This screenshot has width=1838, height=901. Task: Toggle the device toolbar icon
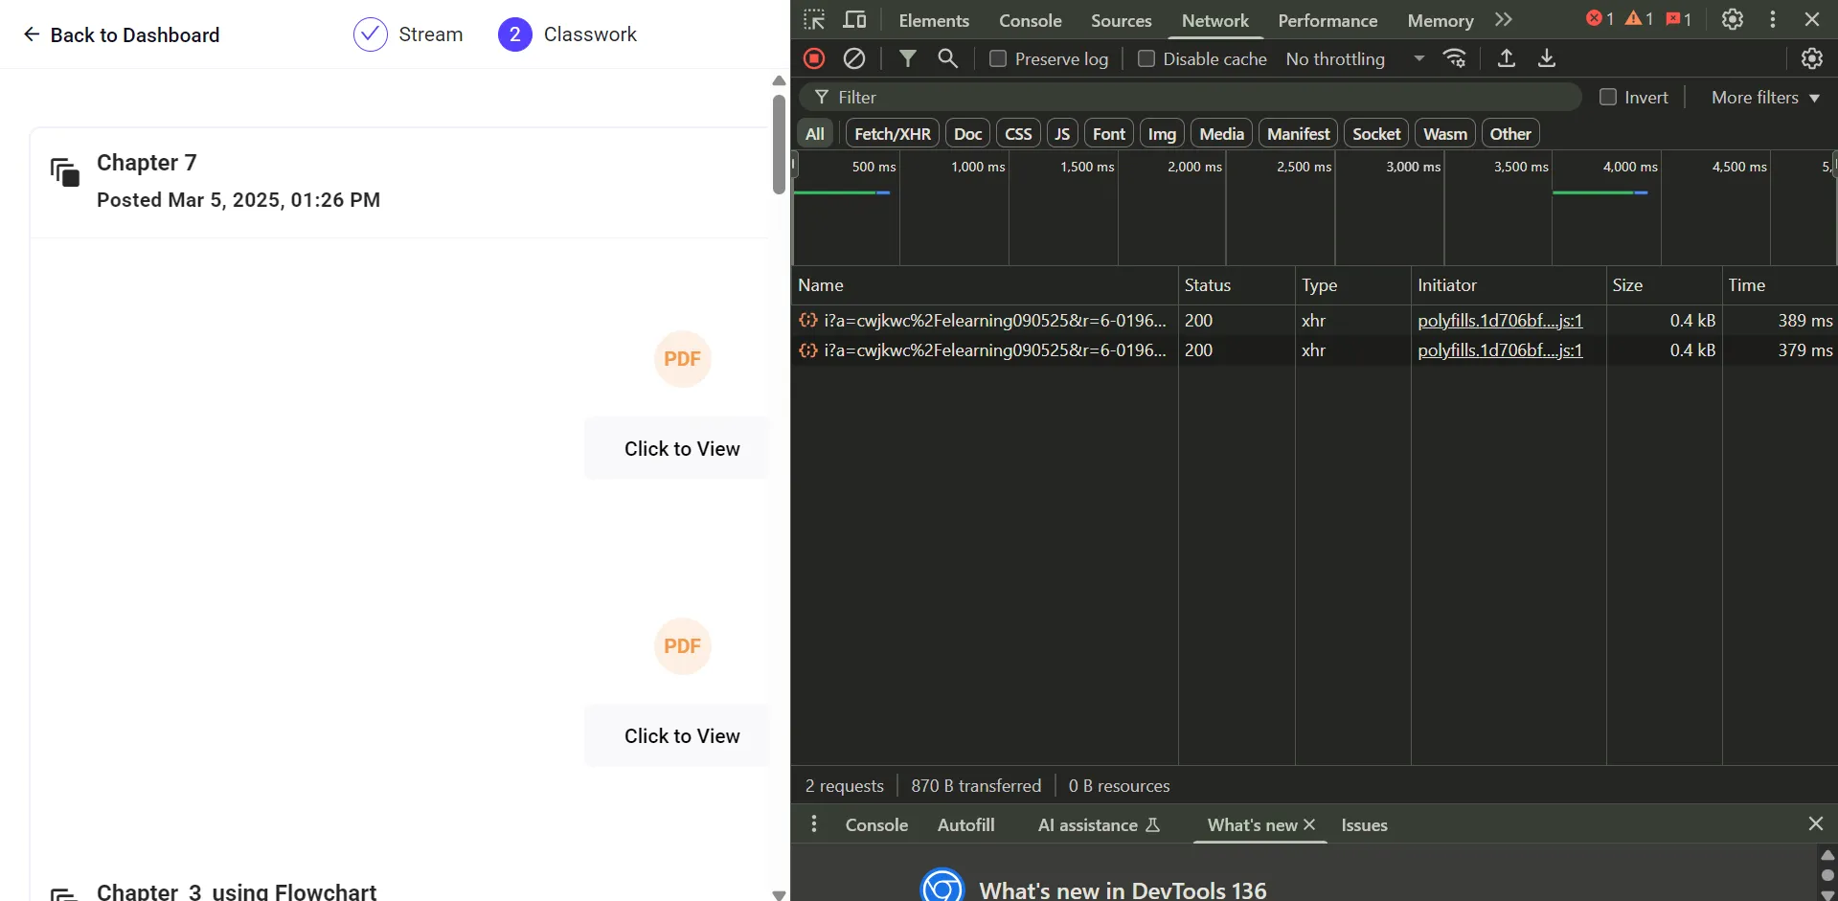854,20
